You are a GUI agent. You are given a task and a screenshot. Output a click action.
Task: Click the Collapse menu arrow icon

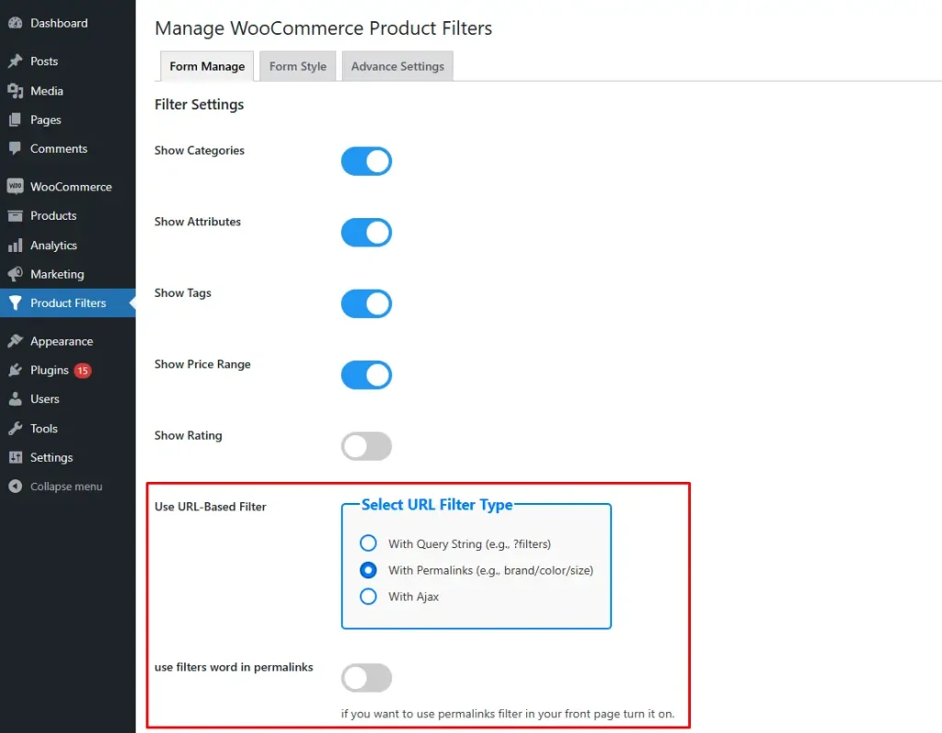(x=15, y=487)
